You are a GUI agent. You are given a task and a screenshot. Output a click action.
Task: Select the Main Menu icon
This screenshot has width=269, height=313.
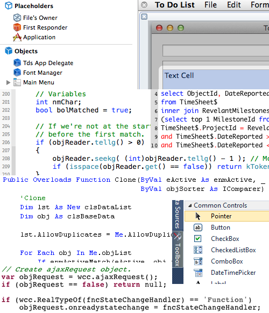[x=17, y=82]
